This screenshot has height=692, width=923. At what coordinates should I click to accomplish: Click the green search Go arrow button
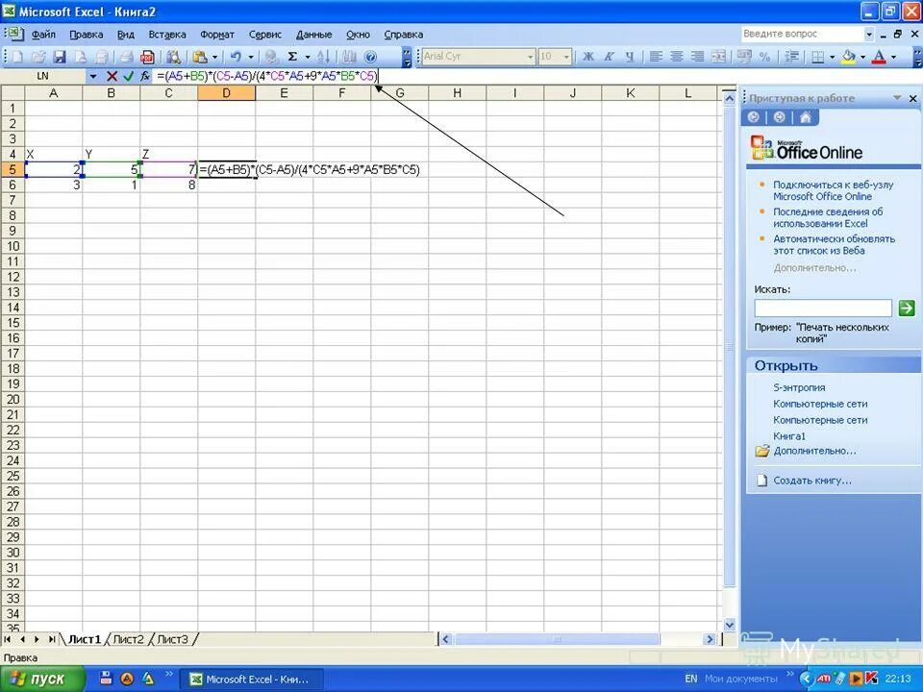point(907,308)
